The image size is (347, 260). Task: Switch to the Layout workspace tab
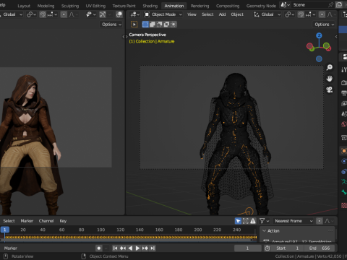[24, 6]
